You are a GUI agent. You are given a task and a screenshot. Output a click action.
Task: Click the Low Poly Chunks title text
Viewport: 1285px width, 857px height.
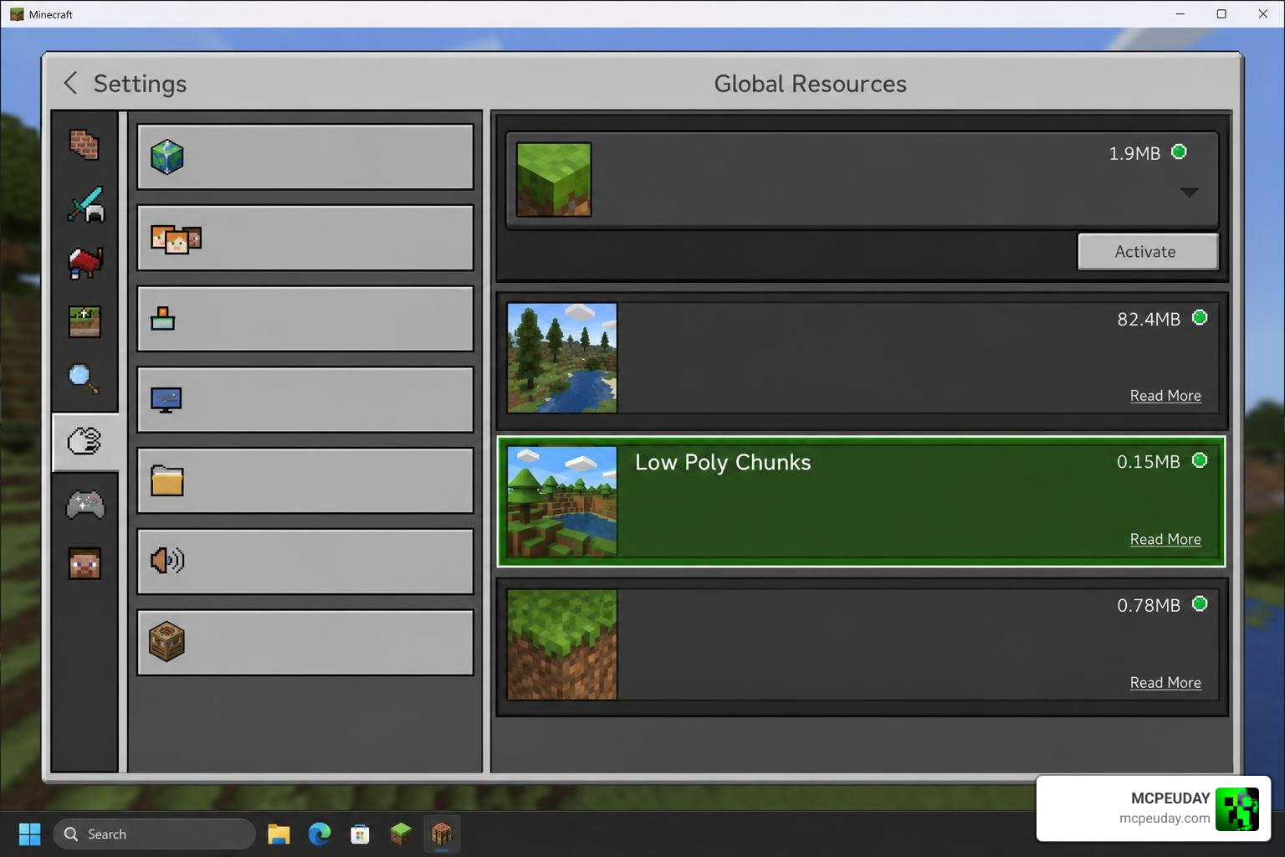723,463
